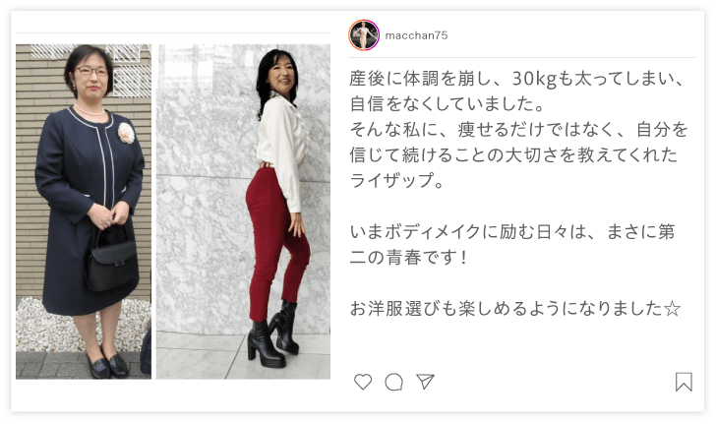Click the ライザップ word in the caption

(x=390, y=180)
